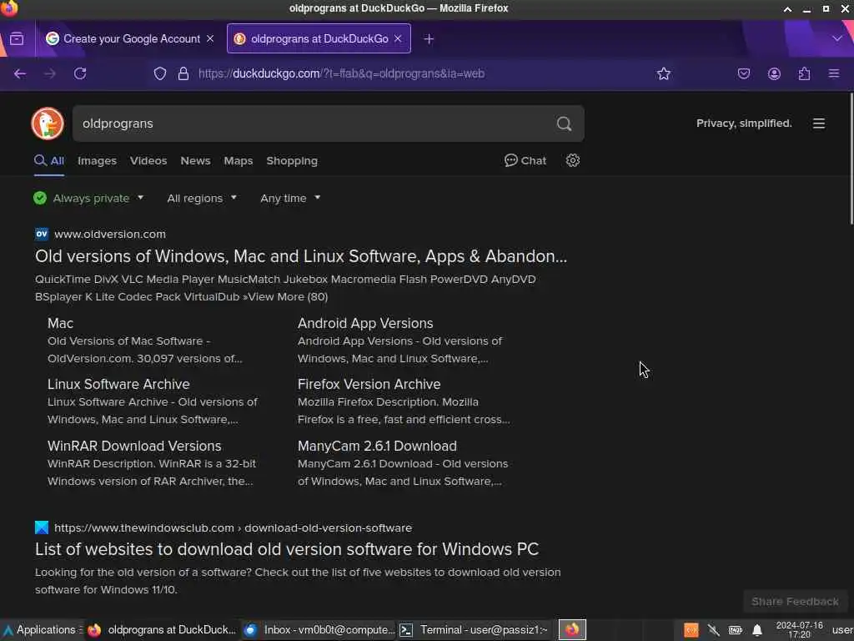Open the Firefox application menu
Viewport: 854px width, 641px height.
point(834,73)
